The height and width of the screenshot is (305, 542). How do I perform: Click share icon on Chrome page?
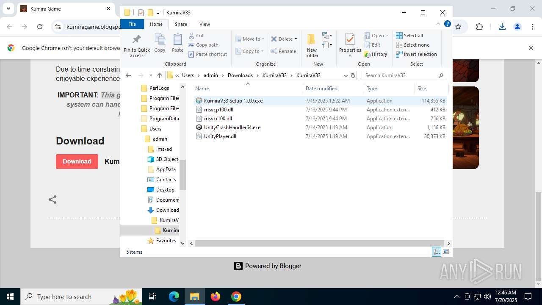click(53, 200)
